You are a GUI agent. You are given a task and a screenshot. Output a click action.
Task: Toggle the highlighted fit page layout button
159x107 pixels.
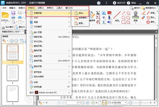pyautogui.click(x=104, y=103)
